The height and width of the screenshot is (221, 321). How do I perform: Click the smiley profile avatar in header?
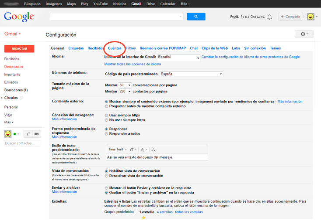point(311,17)
